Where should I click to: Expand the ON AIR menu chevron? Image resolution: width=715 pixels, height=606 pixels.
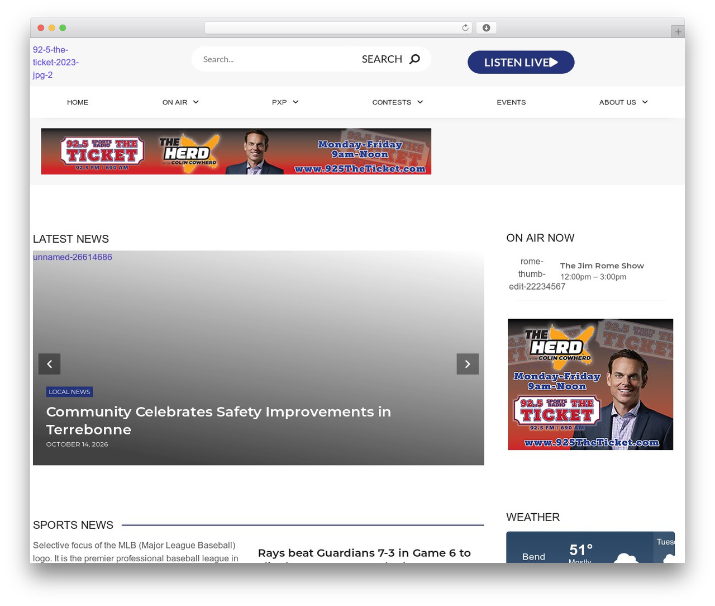tap(196, 102)
